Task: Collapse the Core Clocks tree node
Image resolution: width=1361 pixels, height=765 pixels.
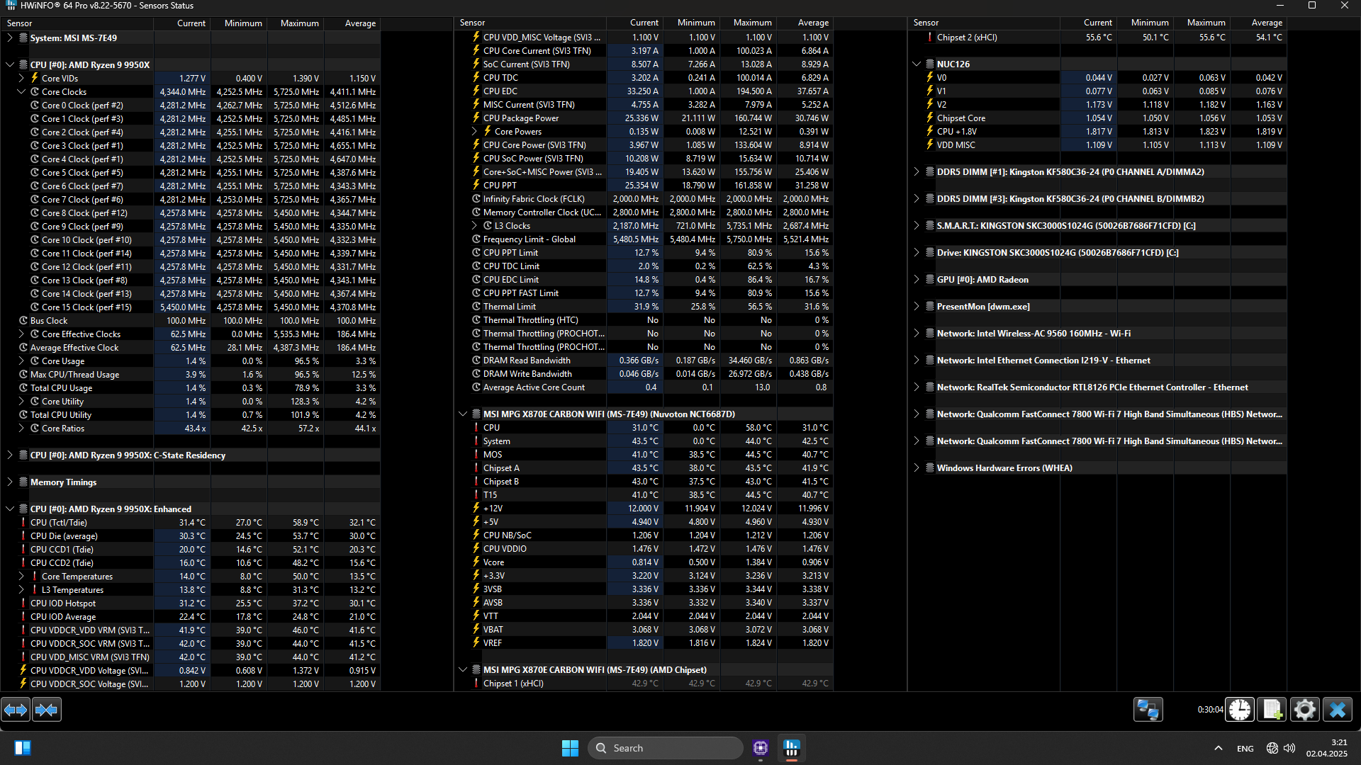Action: coord(21,92)
